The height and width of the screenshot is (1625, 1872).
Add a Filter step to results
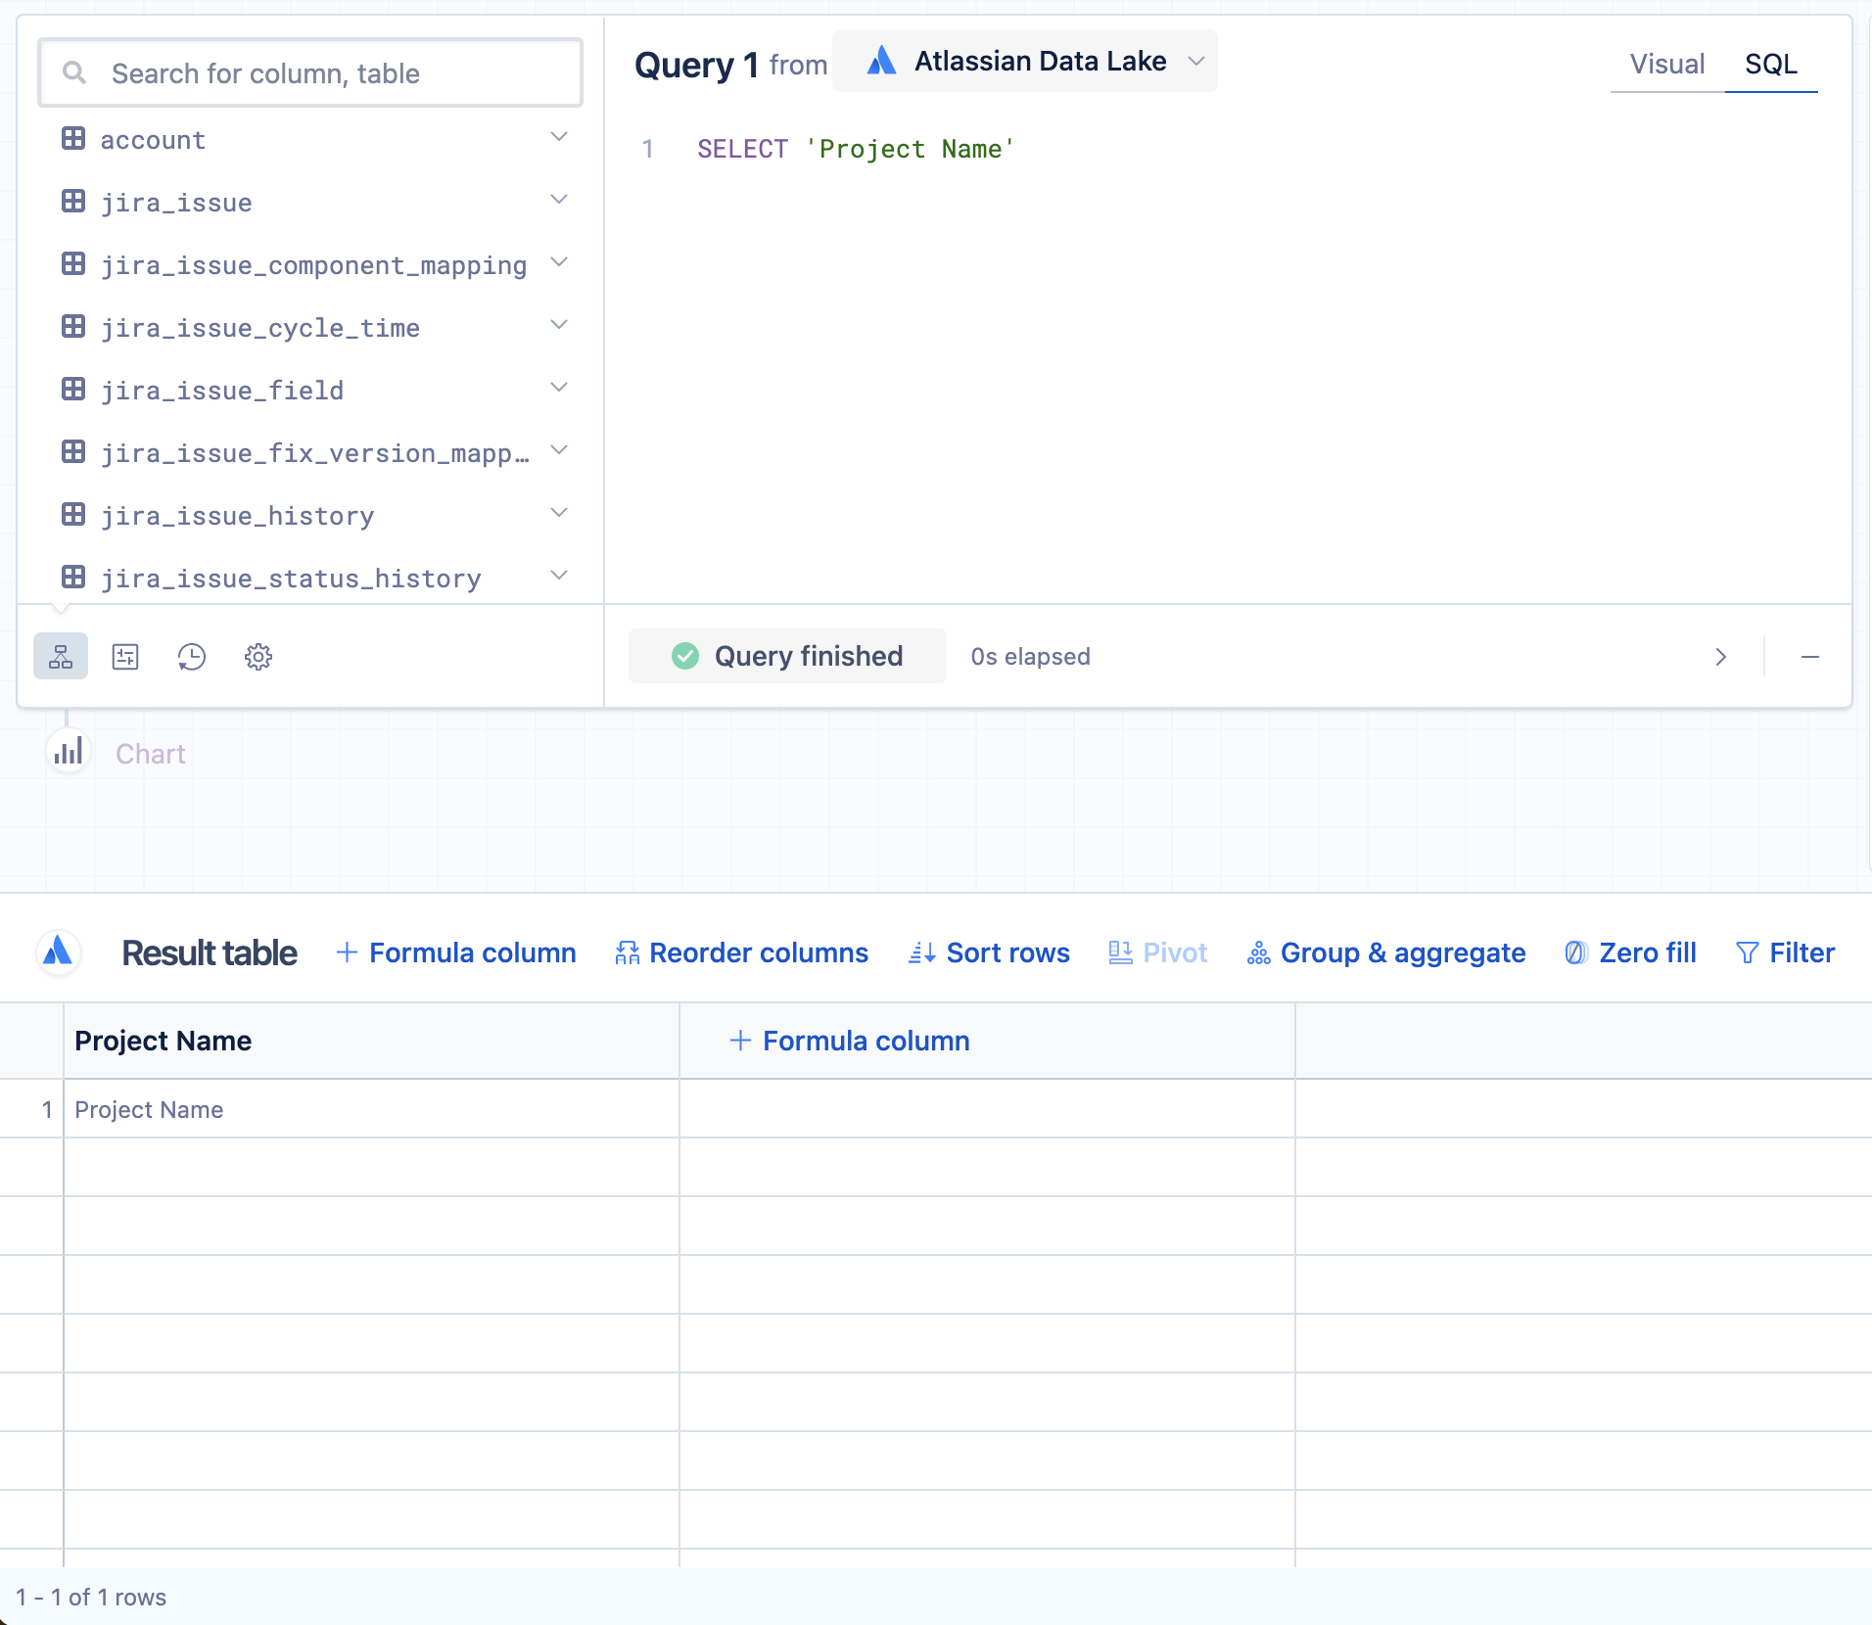[1786, 952]
